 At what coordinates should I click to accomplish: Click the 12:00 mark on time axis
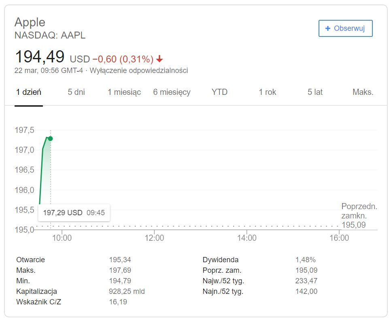point(154,238)
